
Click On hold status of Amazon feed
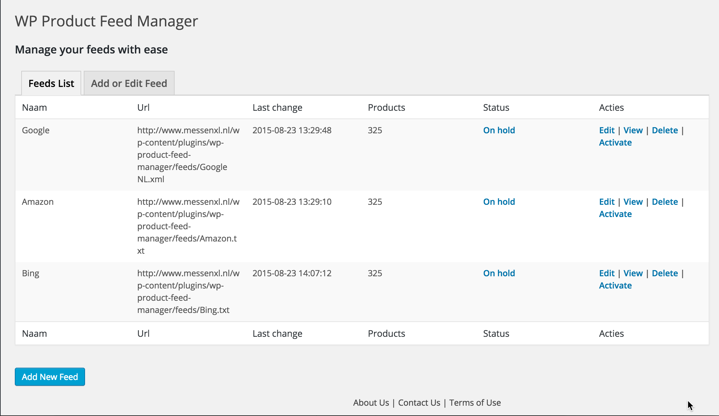tap(499, 202)
